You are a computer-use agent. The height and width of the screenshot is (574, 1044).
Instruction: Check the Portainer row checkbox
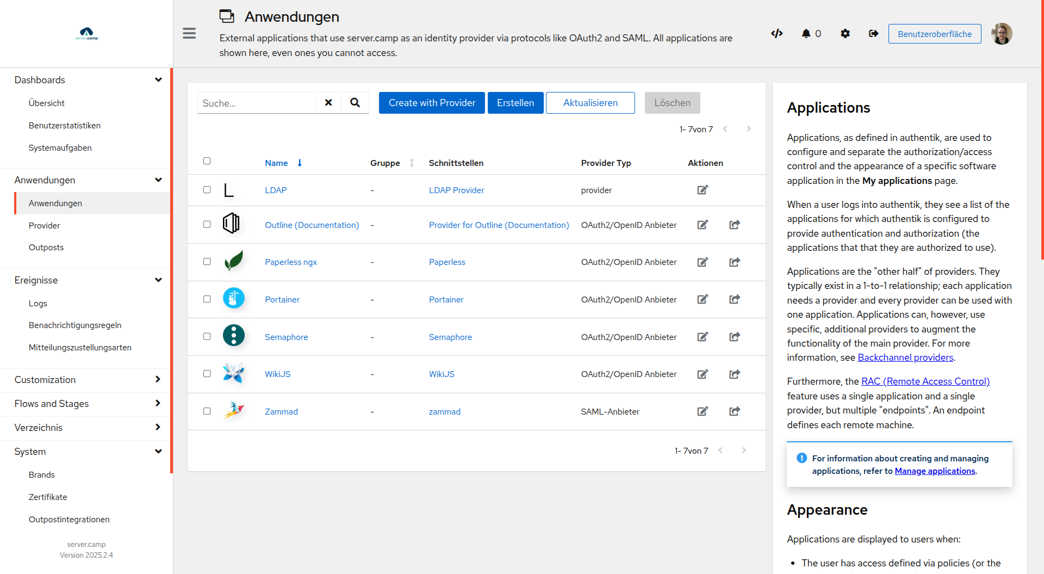207,299
